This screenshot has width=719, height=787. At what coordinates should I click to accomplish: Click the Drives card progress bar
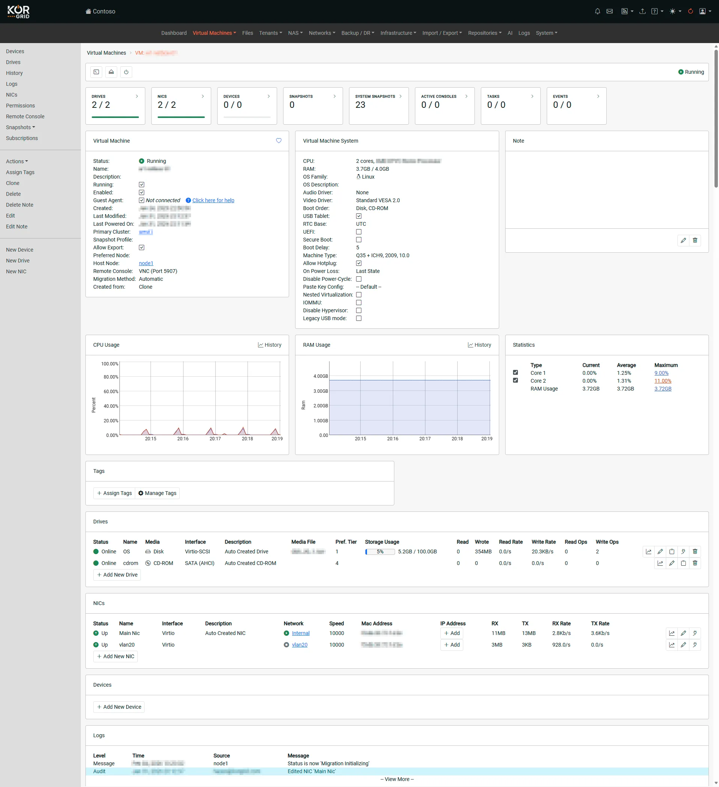pyautogui.click(x=115, y=117)
